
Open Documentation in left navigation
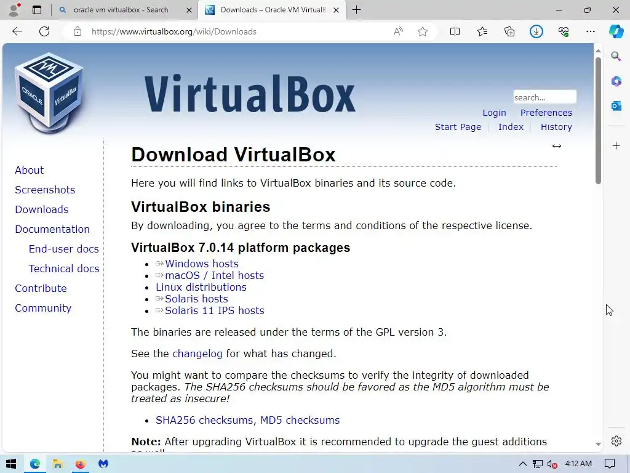point(52,229)
